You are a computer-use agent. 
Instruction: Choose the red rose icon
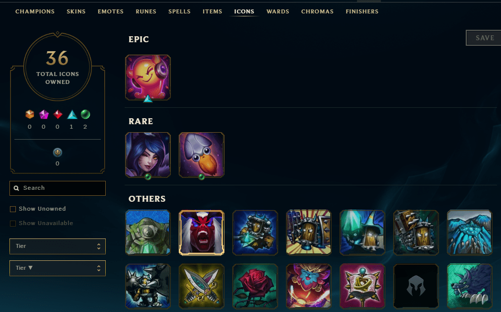pos(255,286)
